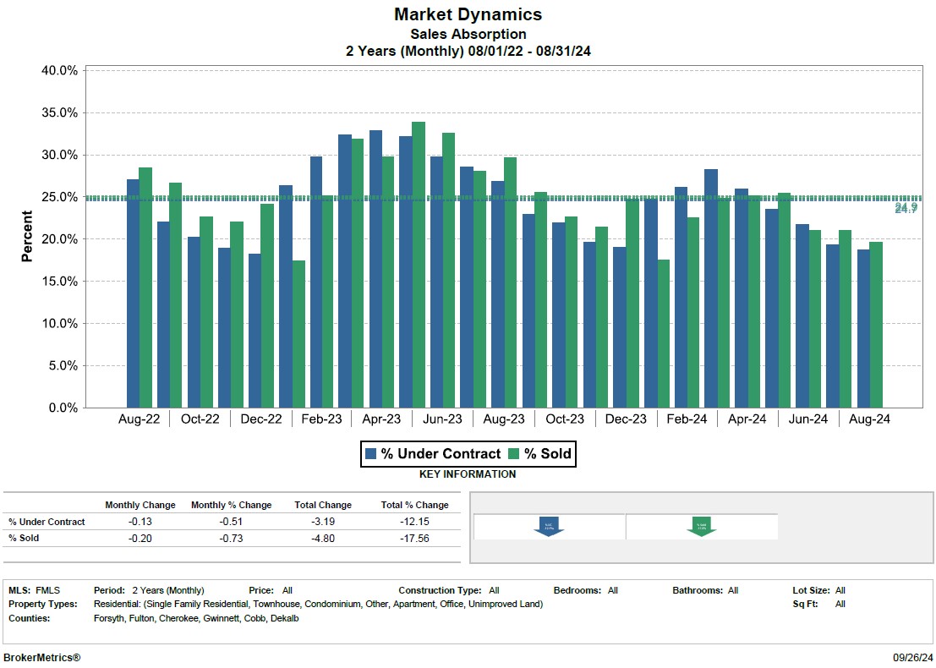Click the Counties filter value list

(196, 618)
